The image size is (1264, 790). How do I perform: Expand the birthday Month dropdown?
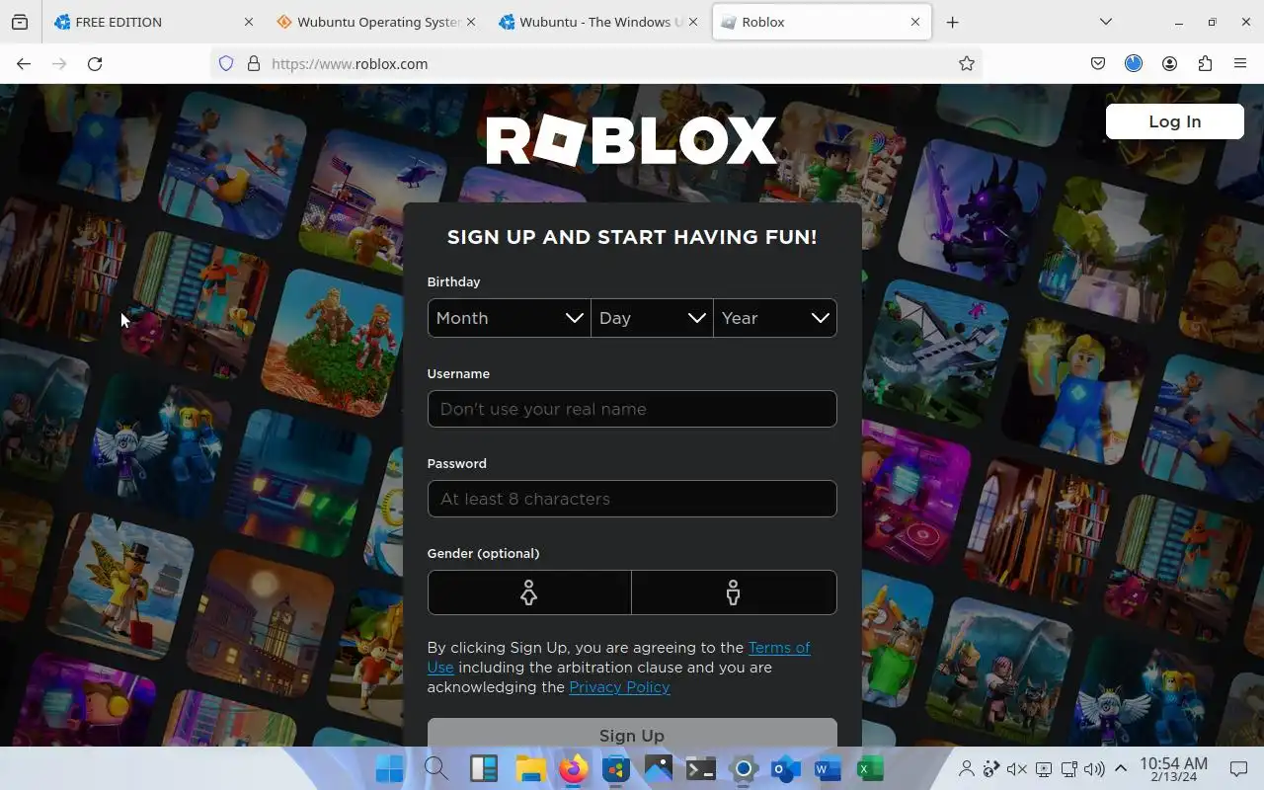pyautogui.click(x=509, y=318)
